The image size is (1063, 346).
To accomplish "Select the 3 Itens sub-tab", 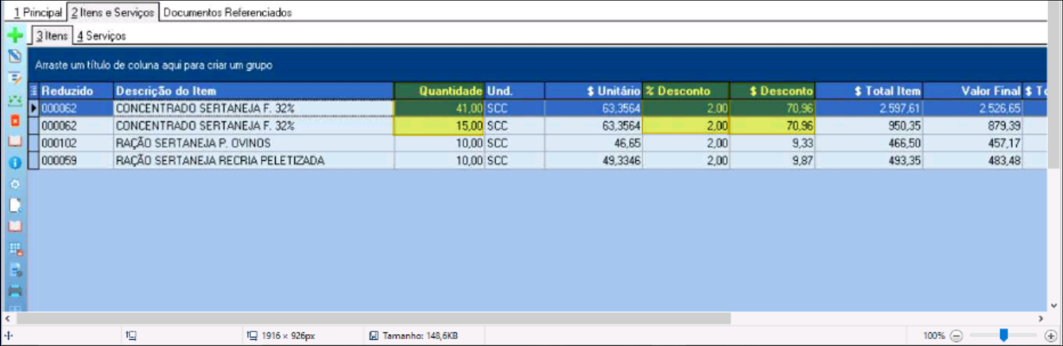I will [52, 35].
